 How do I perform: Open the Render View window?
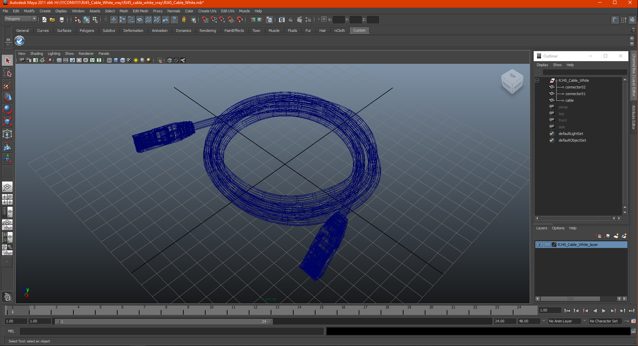(x=282, y=20)
